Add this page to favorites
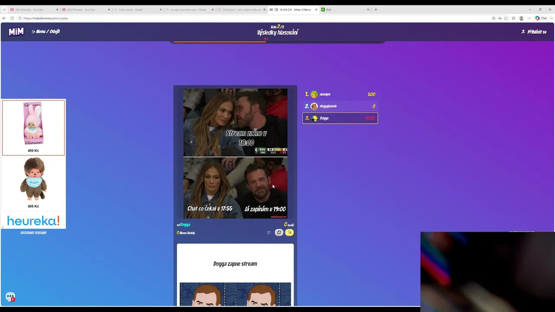 coord(506,18)
